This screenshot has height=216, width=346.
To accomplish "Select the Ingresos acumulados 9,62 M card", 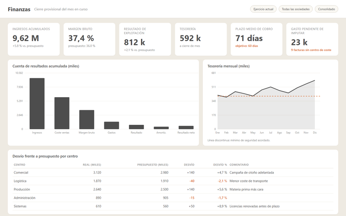I will click(34, 39).
